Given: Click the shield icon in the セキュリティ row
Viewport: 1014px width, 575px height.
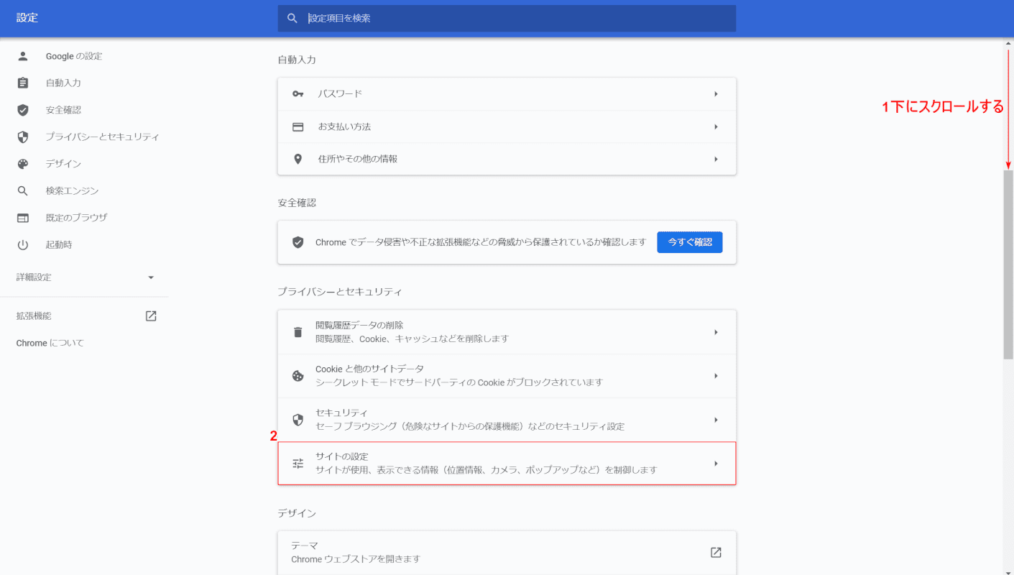Looking at the screenshot, I should [298, 420].
